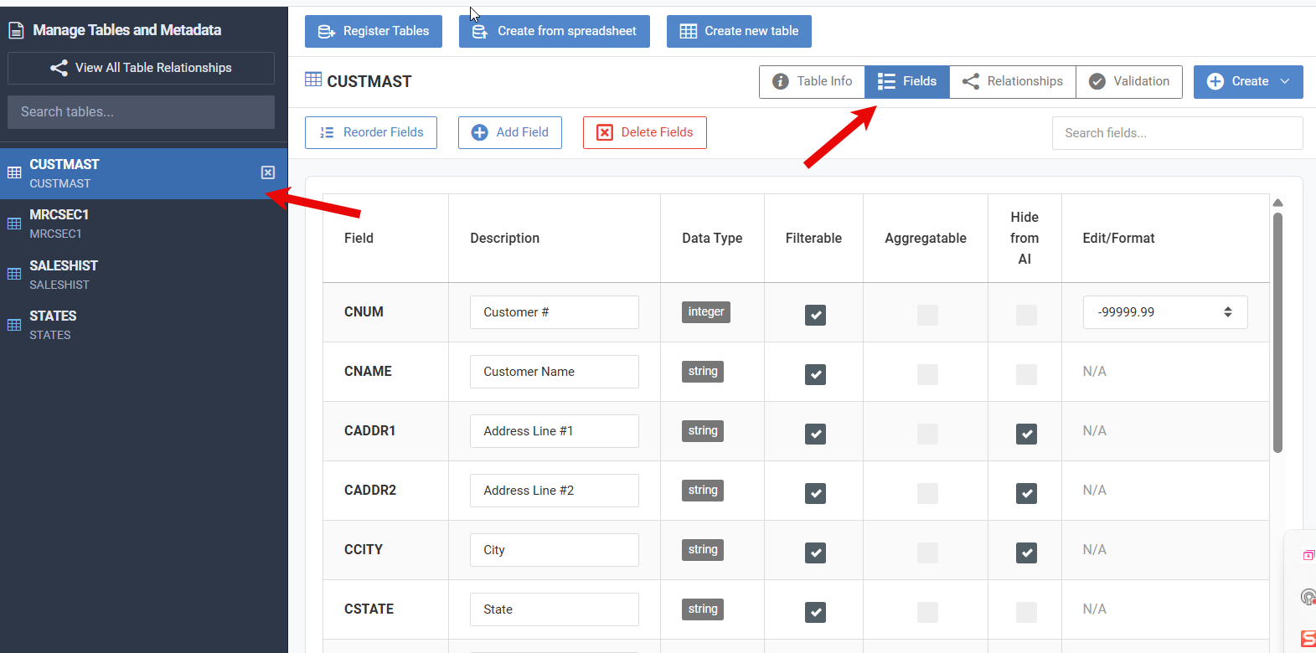
Task: Click the Register Tables button
Action: 374,31
